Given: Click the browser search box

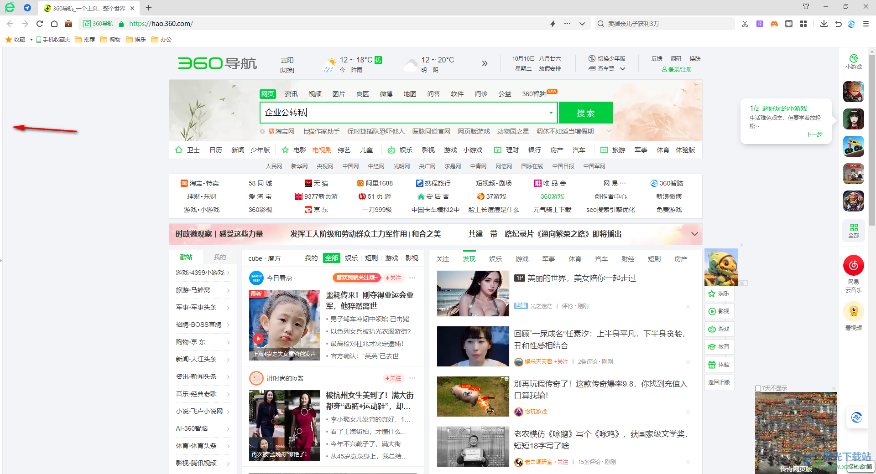Looking at the screenshot, I should tap(665, 24).
